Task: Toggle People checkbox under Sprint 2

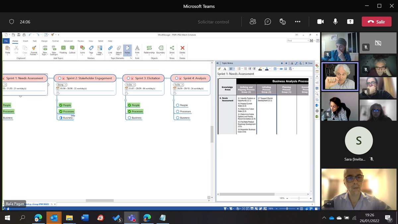Action: (x=61, y=105)
